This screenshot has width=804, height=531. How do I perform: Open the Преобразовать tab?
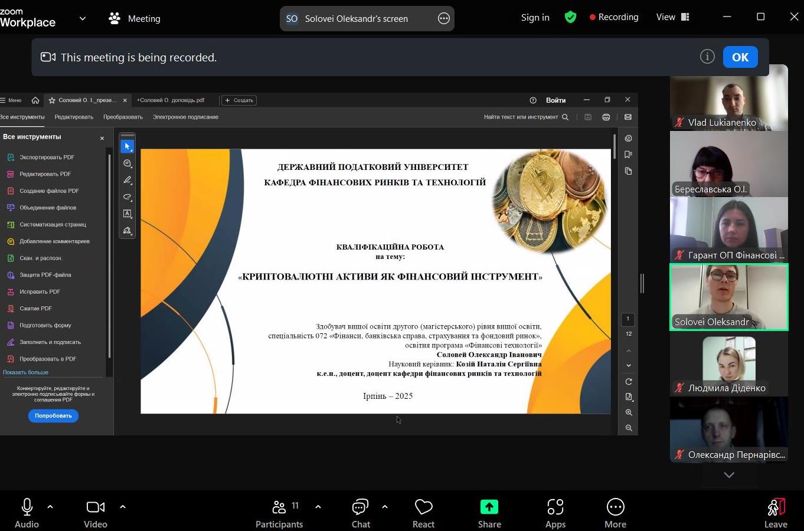(123, 117)
